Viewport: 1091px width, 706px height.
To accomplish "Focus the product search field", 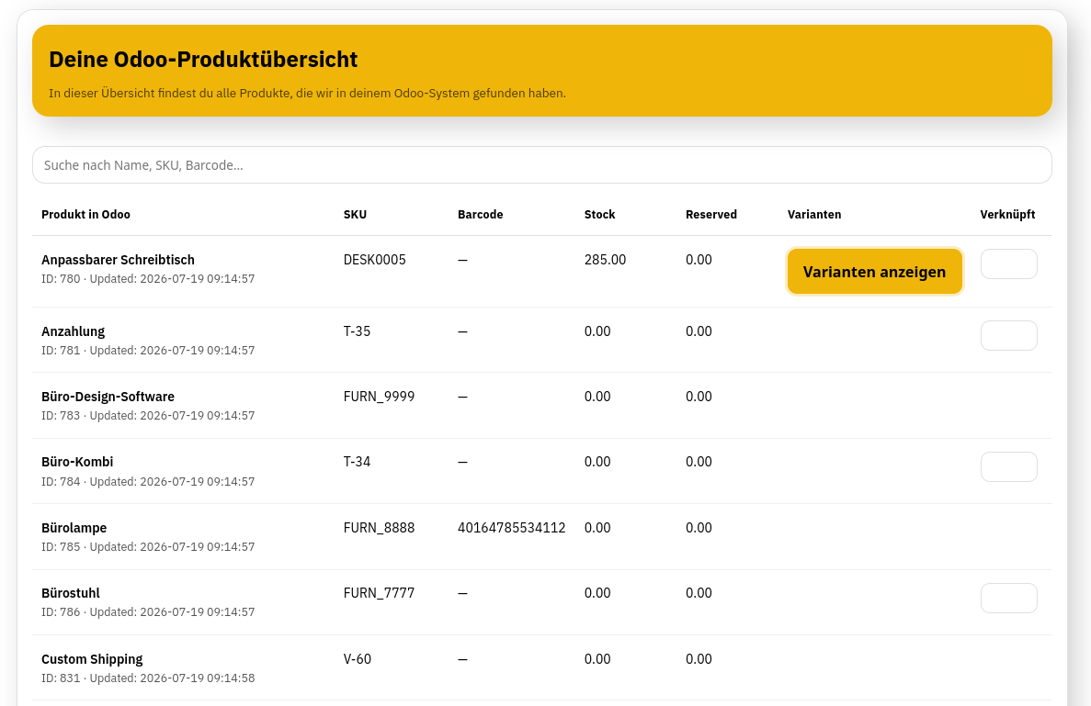I will point(542,164).
